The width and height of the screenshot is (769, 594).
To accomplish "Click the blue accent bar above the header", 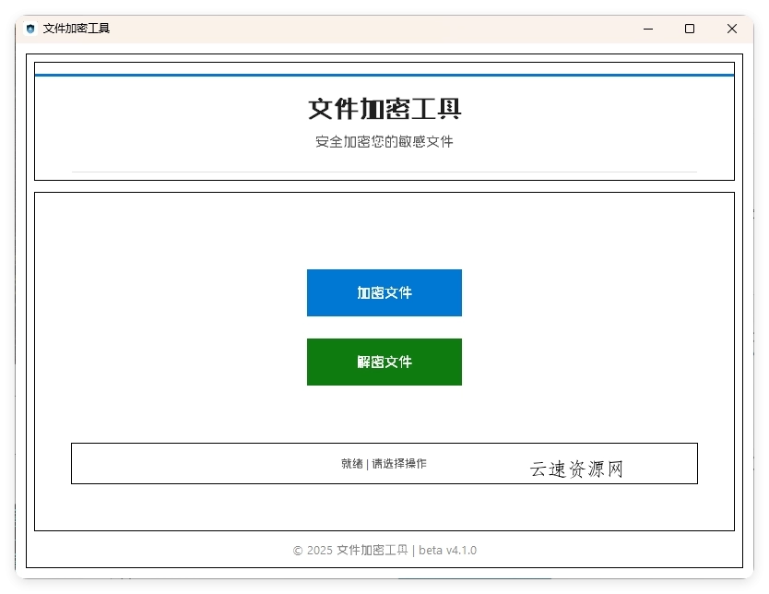I will (x=384, y=70).
